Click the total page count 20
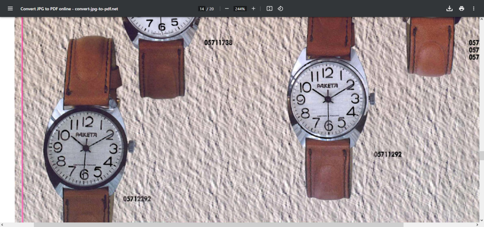This screenshot has width=484, height=227. click(x=211, y=9)
